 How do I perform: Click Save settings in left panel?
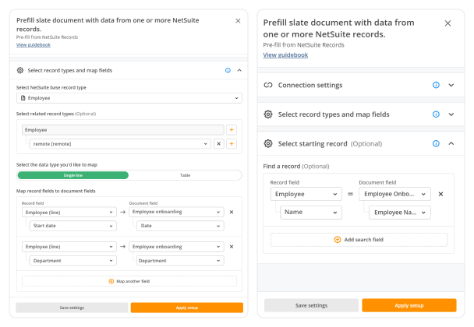coord(72,308)
